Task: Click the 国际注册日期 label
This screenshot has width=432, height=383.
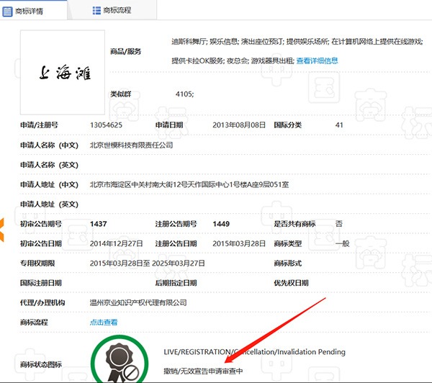Action: coord(41,283)
